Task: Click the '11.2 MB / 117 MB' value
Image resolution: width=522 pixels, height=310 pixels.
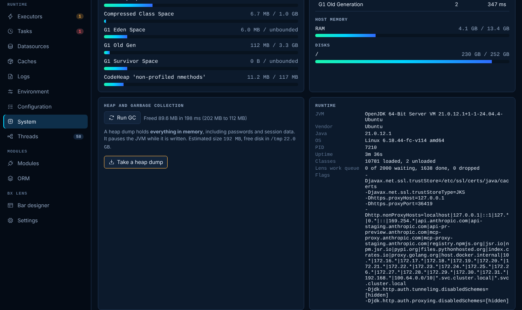Action: [272, 77]
